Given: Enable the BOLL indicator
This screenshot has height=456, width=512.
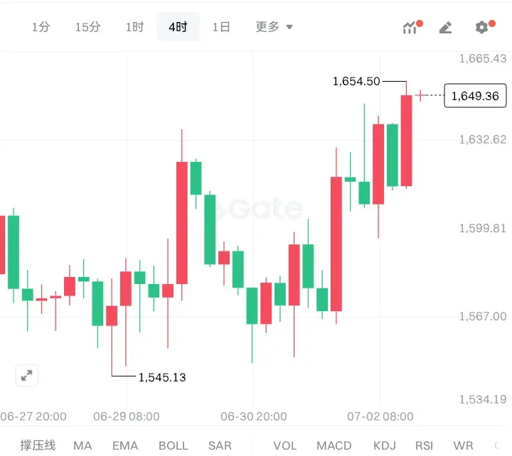Looking at the screenshot, I should 174,445.
